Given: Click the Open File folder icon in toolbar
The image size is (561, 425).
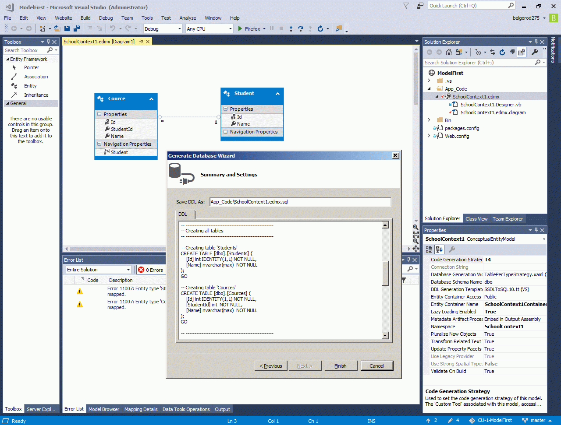Looking at the screenshot, I should tap(57, 28).
